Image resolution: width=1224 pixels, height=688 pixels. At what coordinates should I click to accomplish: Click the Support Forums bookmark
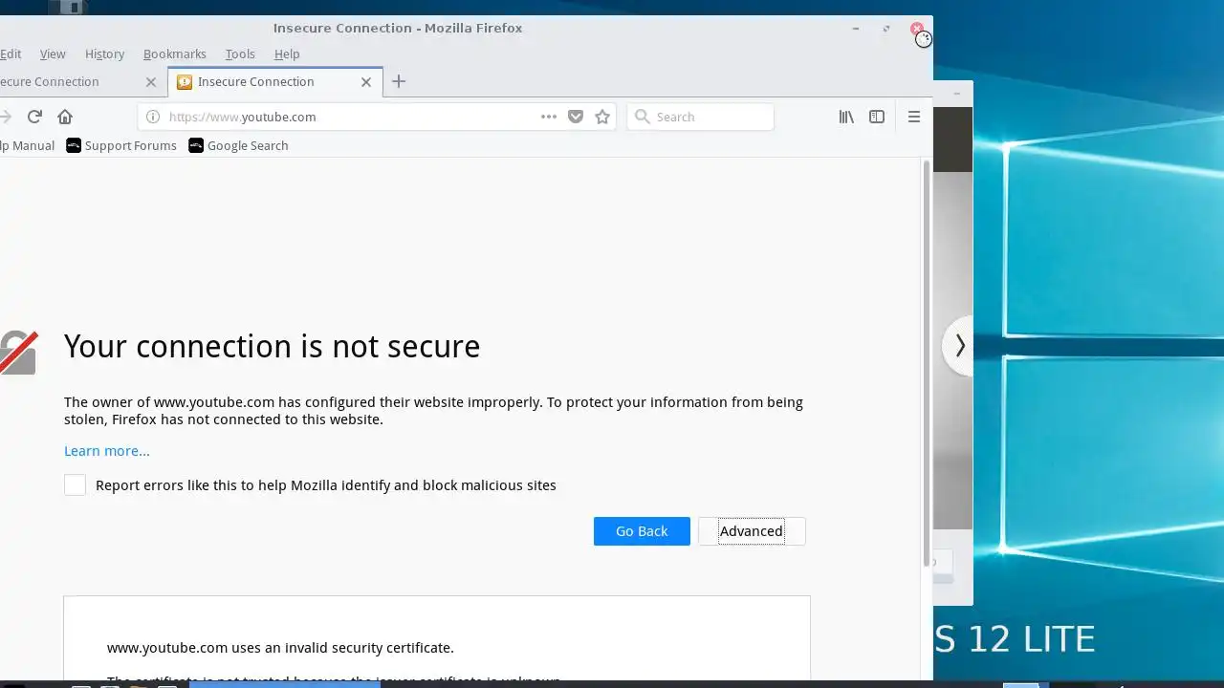[121, 145]
